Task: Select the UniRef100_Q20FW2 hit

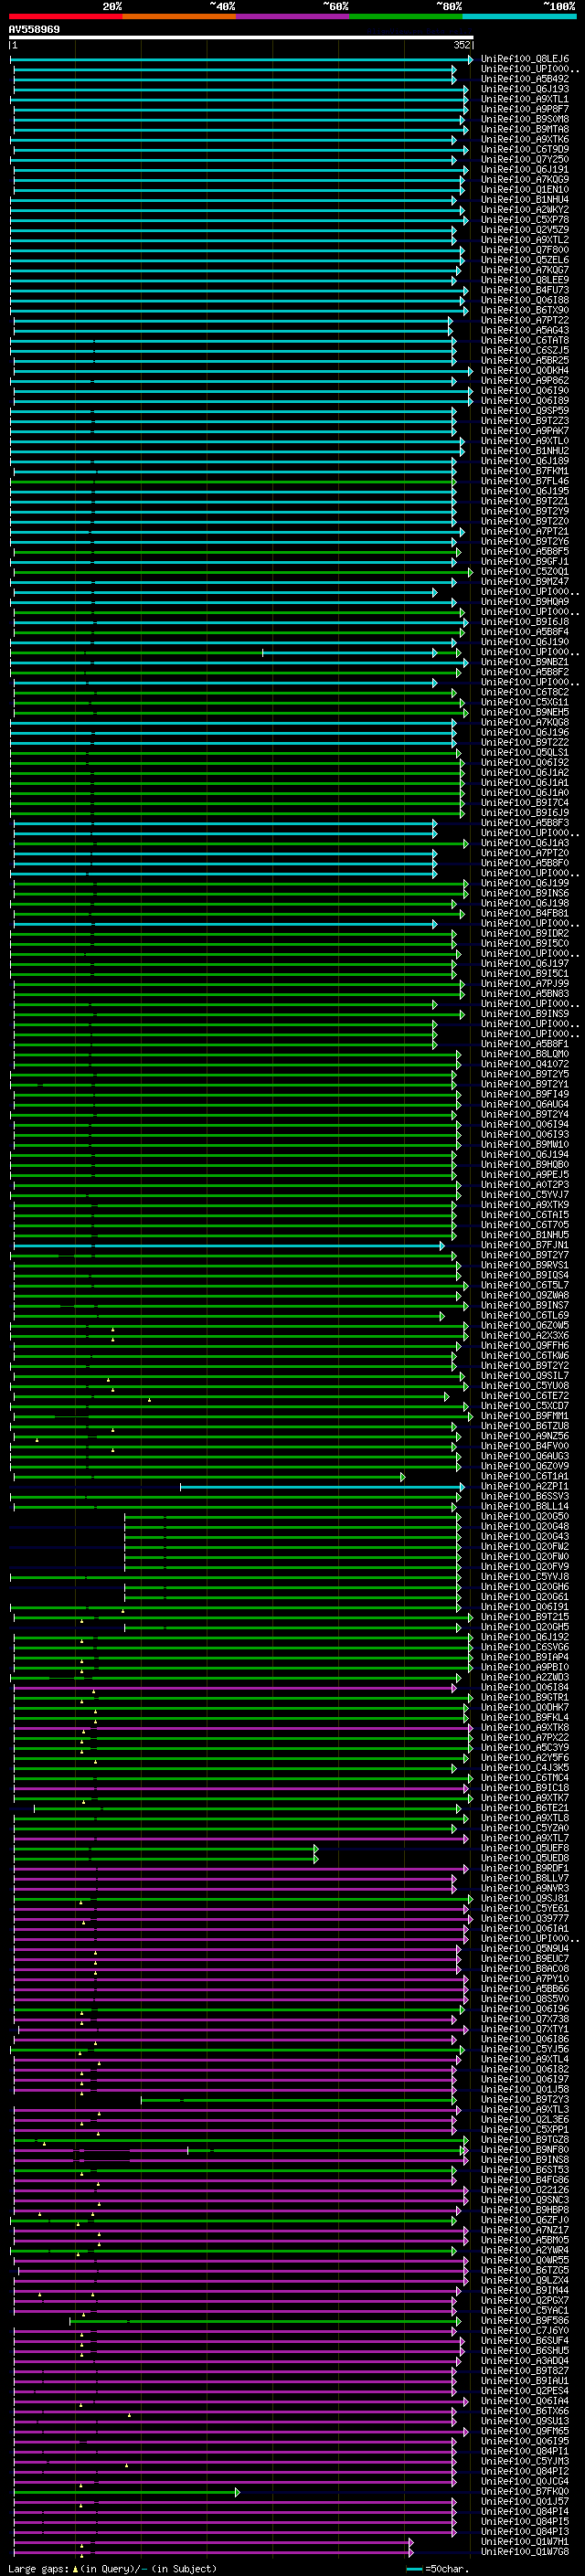Action: click(525, 1546)
